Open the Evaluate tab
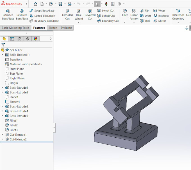Screen dimensions: 191x170 (66, 28)
